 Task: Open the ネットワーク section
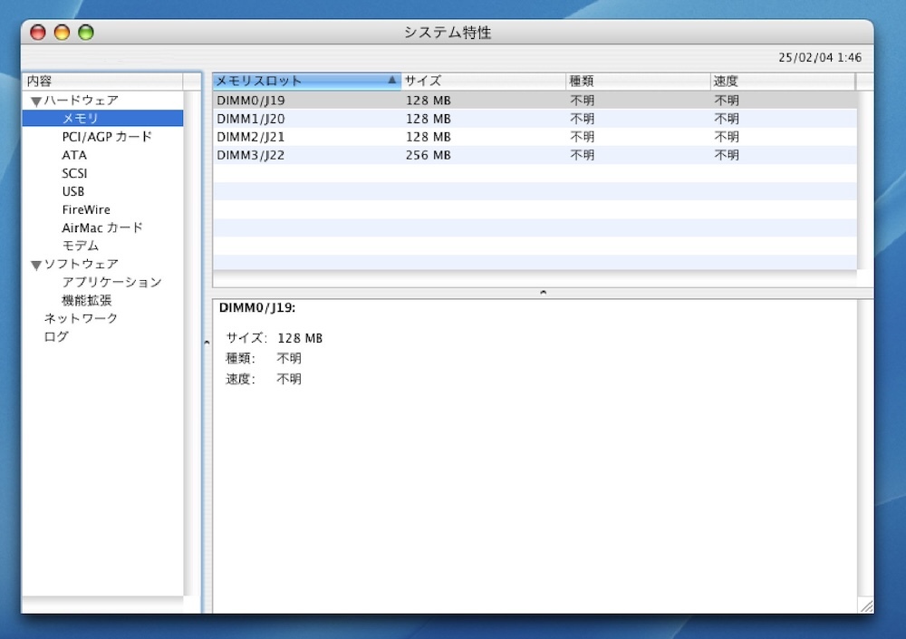(81, 319)
